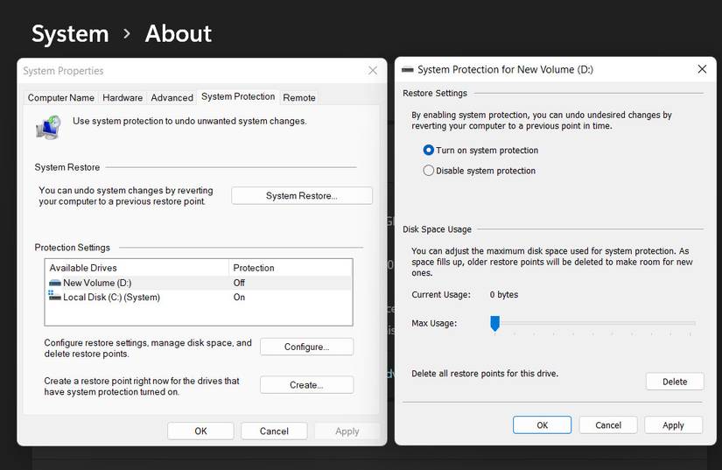722x470 pixels.
Task: Open the Remote tab
Action: click(x=299, y=98)
